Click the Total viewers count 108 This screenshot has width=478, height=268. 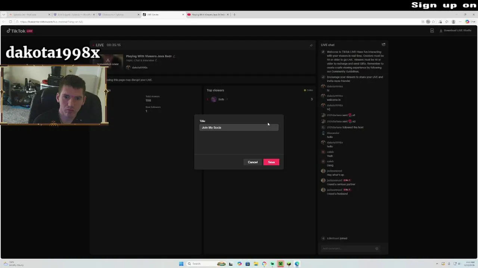(148, 100)
